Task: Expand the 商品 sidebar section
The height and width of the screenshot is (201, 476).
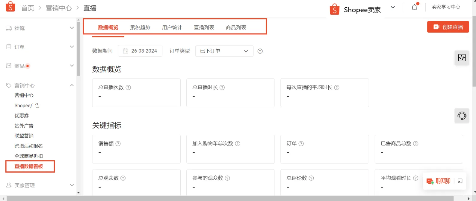Action: point(72,66)
